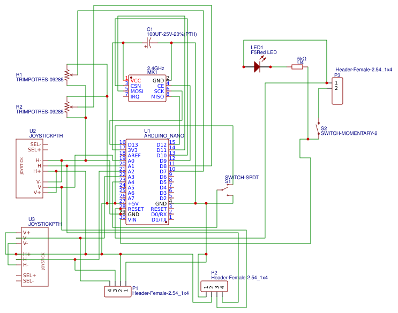Click the LED1 red diode symbol
398x313 pixels.
[x=257, y=67]
